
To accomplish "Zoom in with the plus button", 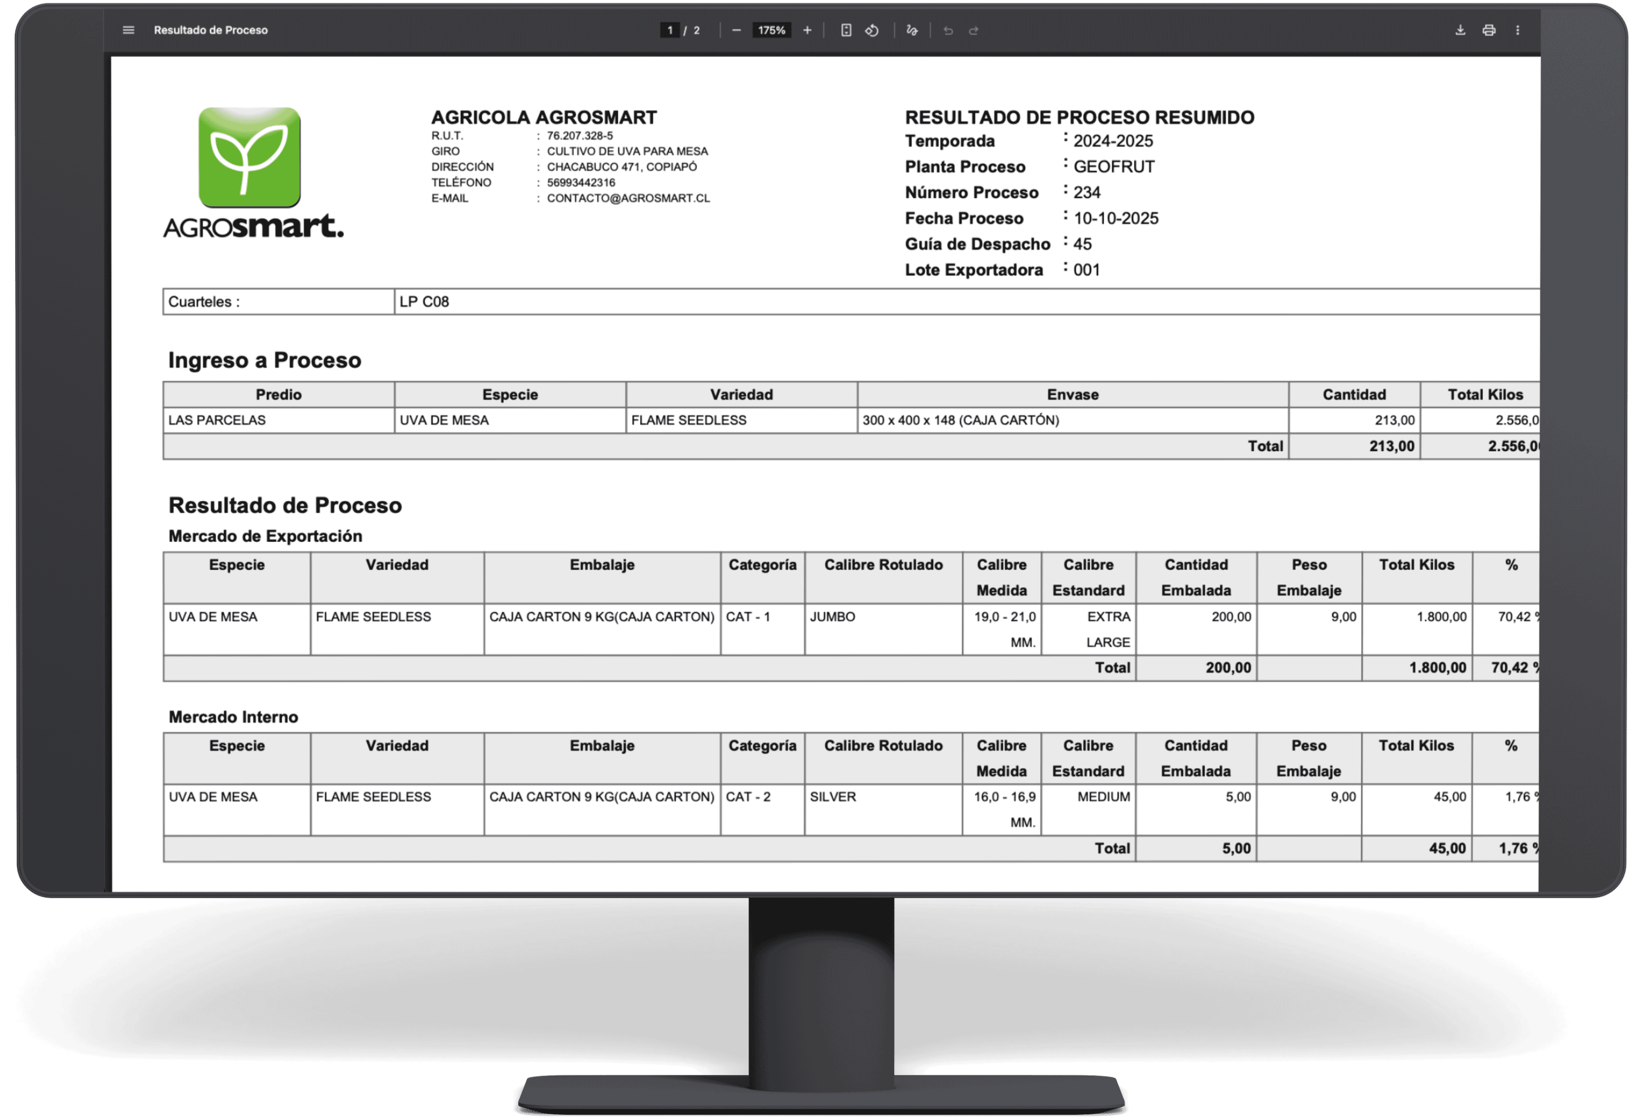I will pyautogui.click(x=807, y=30).
